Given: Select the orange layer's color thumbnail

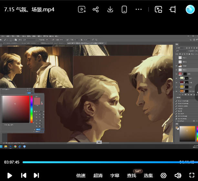Looking at the screenshot, I should (182, 91).
